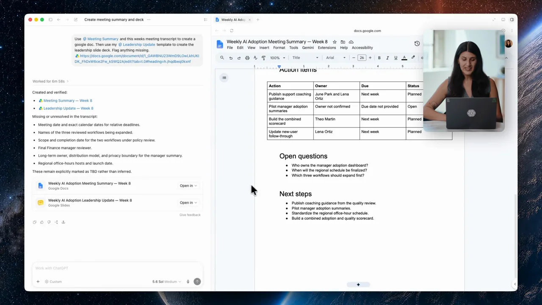Toggle italic formatting

(x=387, y=58)
